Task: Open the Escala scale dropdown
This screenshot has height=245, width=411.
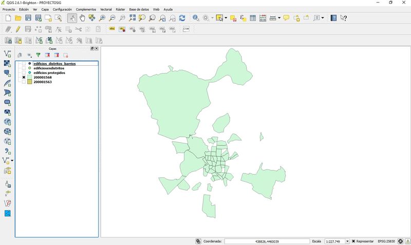Action: 347,241
